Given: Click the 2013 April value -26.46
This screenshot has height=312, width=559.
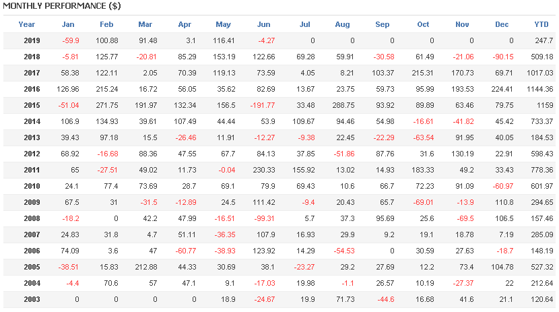Looking at the screenshot, I should pos(186,137).
